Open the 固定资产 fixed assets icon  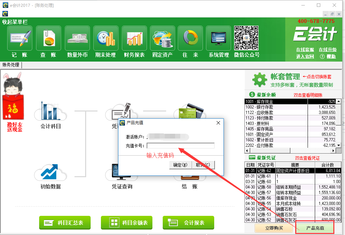(162, 38)
